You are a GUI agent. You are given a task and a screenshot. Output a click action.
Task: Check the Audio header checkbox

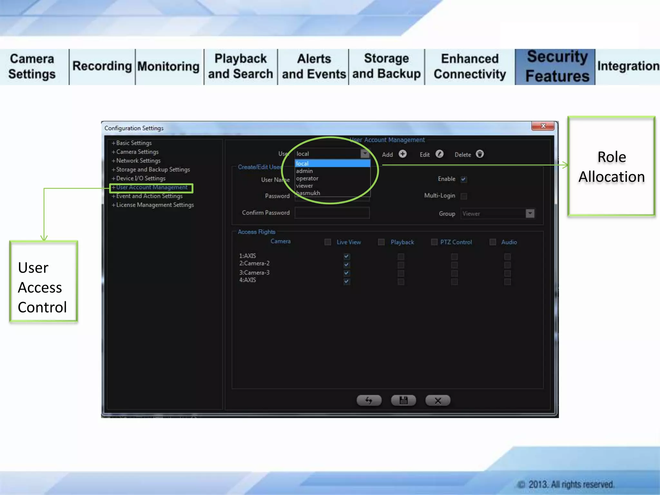[x=493, y=242]
